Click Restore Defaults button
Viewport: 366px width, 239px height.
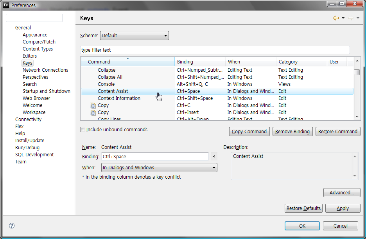pos(303,208)
